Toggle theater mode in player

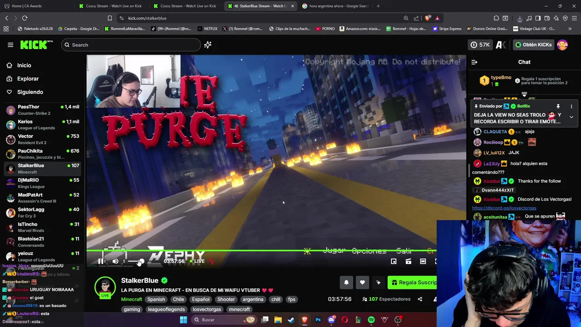point(423,261)
